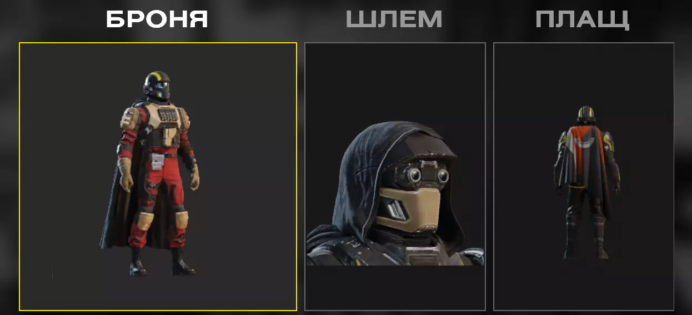Open the ШЛЕМ tab

pos(394,19)
